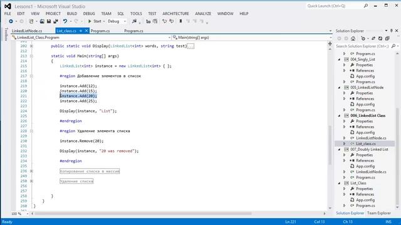The image size is (401, 225).
Task: Click the bookmark toggle toolbar icon
Action: 180,21
